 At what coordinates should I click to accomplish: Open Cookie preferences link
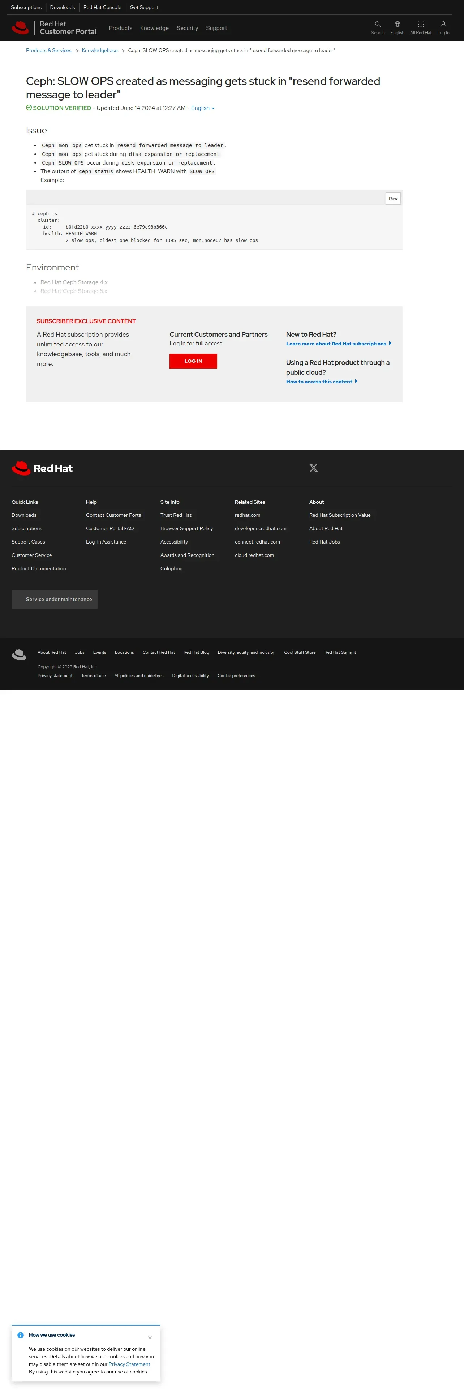(236, 676)
